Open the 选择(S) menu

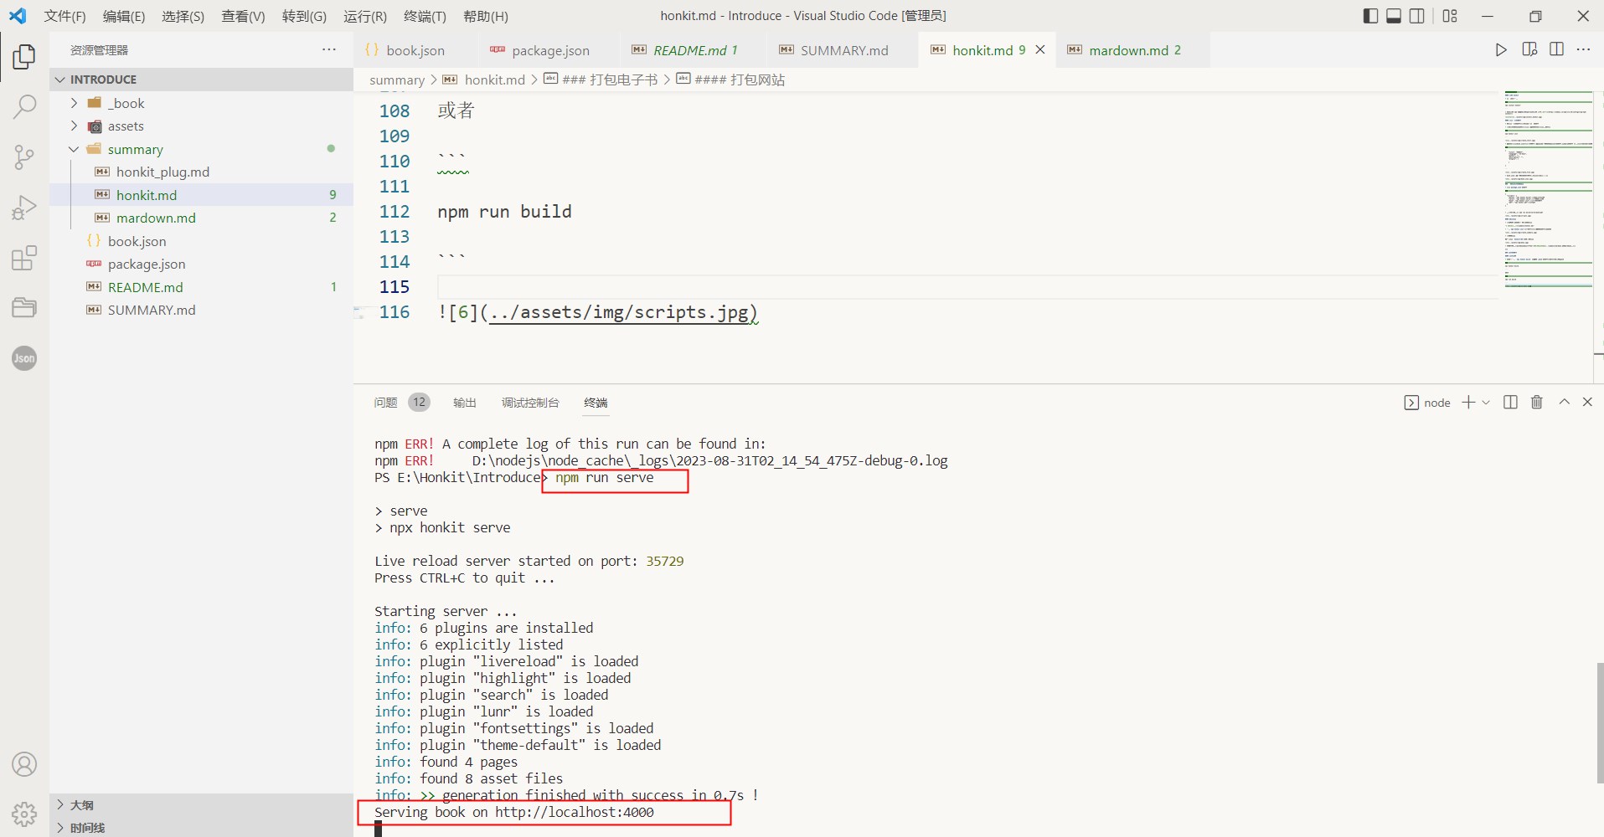(x=183, y=16)
